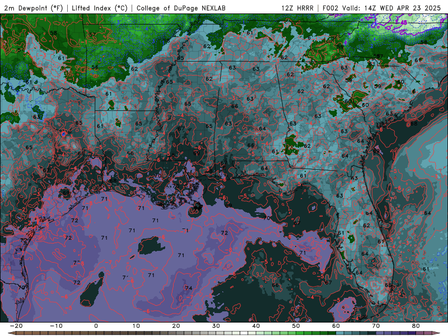Click the 30 label on the color scale

216,326
